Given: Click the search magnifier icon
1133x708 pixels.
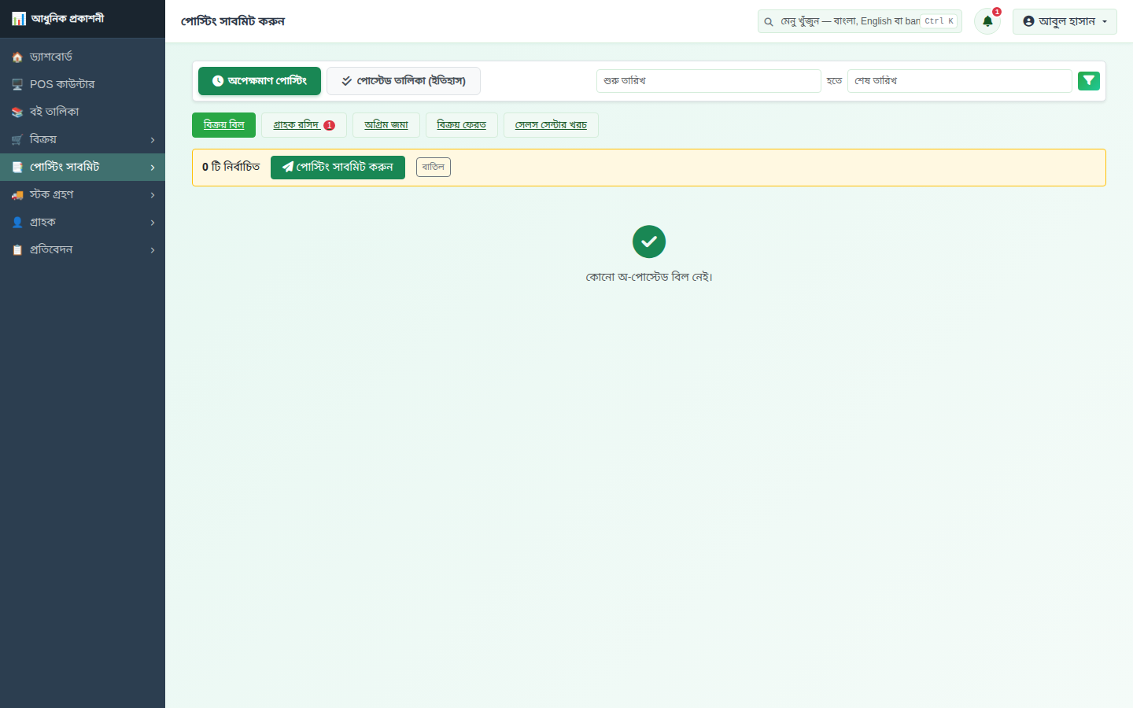Looking at the screenshot, I should coord(769,22).
